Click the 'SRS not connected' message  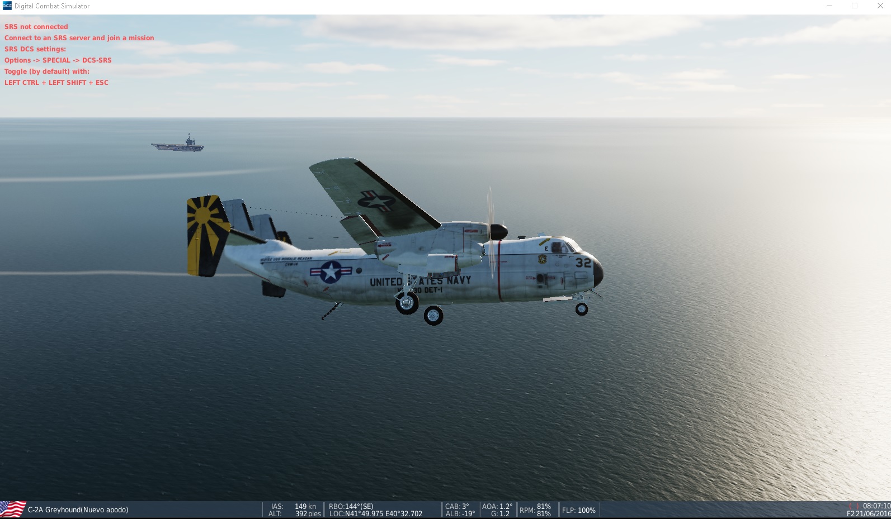[x=36, y=26]
